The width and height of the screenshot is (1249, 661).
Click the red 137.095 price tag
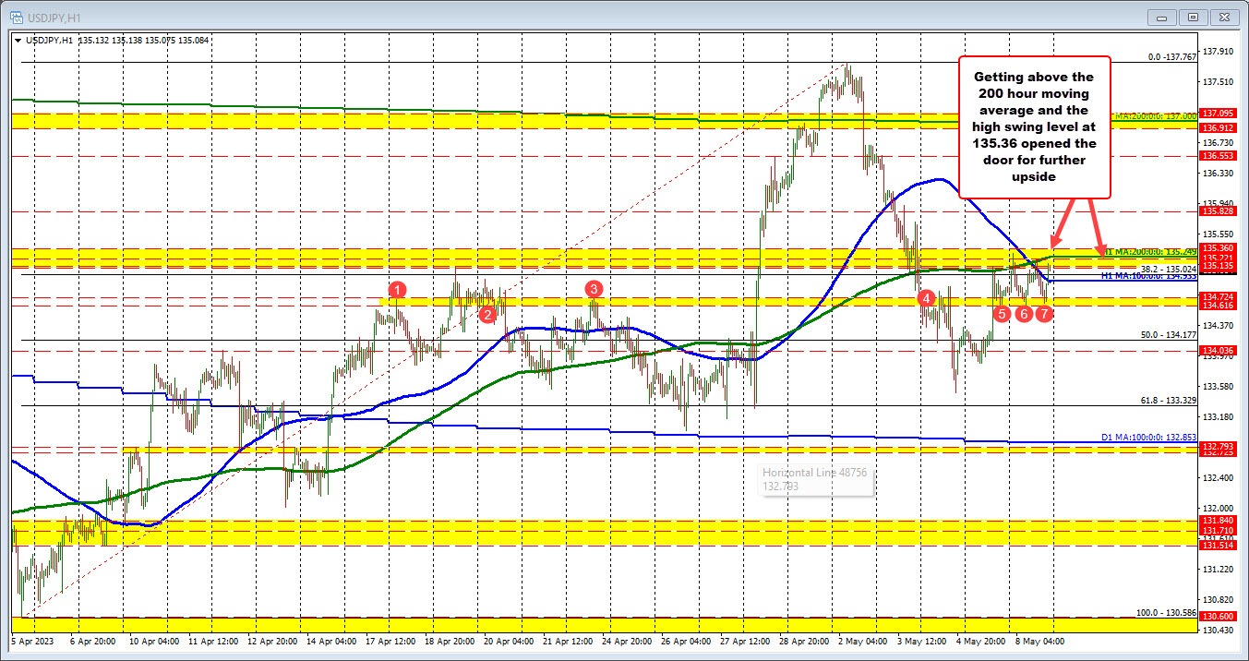coord(1219,113)
